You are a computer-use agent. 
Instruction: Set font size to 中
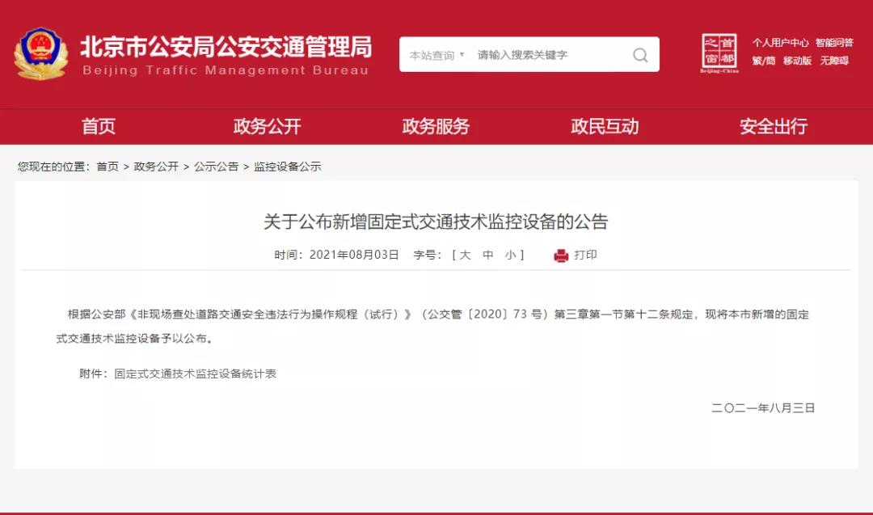click(487, 255)
